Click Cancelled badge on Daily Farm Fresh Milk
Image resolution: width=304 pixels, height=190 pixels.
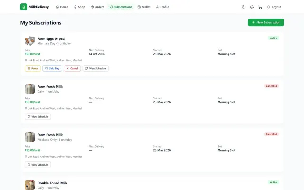[x=271, y=86]
